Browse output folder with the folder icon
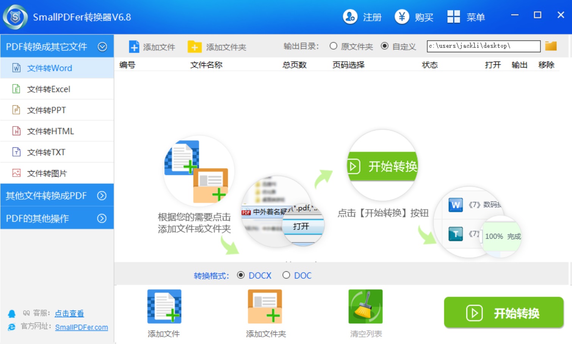Screen dimensions: 572x344 coord(551,46)
